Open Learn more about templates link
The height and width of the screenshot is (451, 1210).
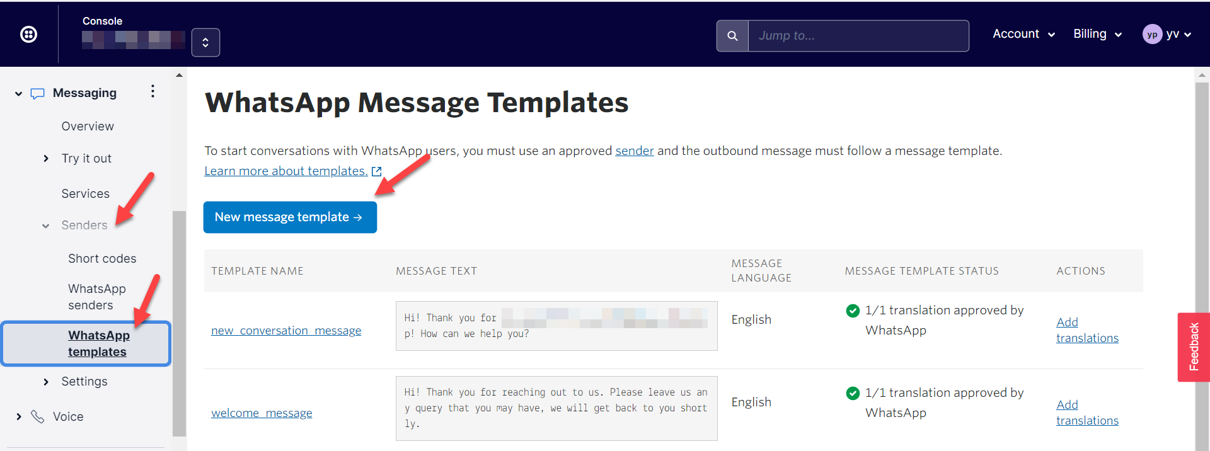point(286,171)
